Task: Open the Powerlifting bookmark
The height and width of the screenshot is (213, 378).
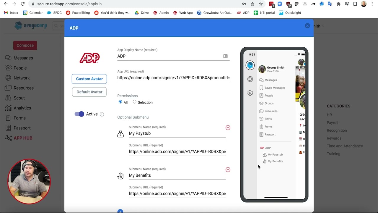Action: coord(78,13)
